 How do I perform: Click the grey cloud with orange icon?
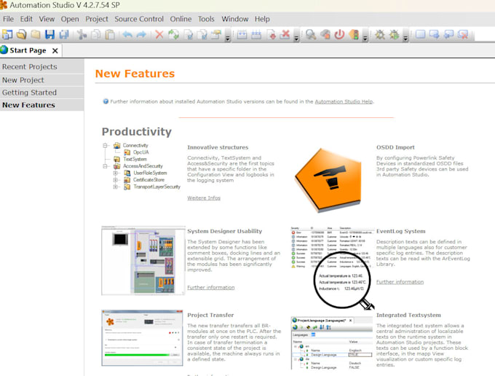pyautogui.click(x=325, y=34)
